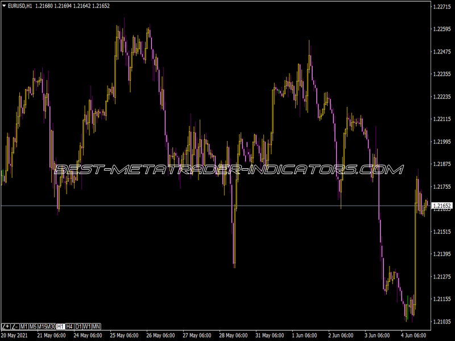Click the 27 May 06:00 time label

click(x=197, y=335)
